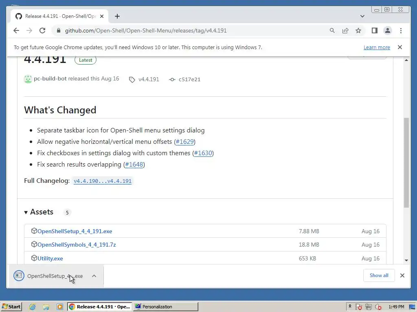Image resolution: width=417 pixels, height=312 pixels.
Task: Open issue #1630 link
Action: click(203, 153)
